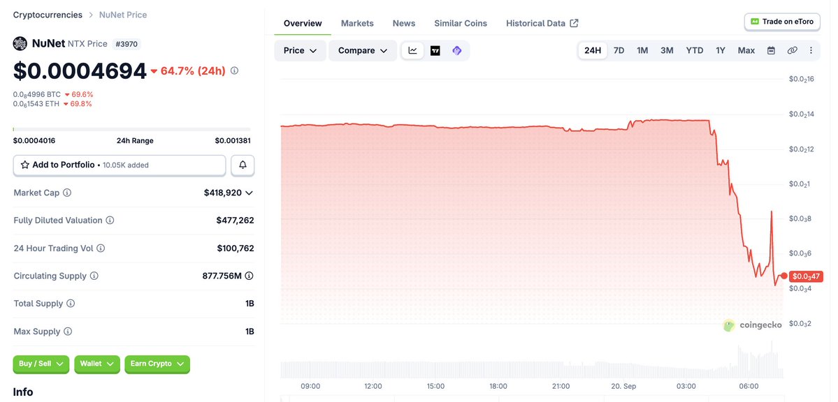838x402 pixels.
Task: Switch to the Overview tab
Action: 303,24
